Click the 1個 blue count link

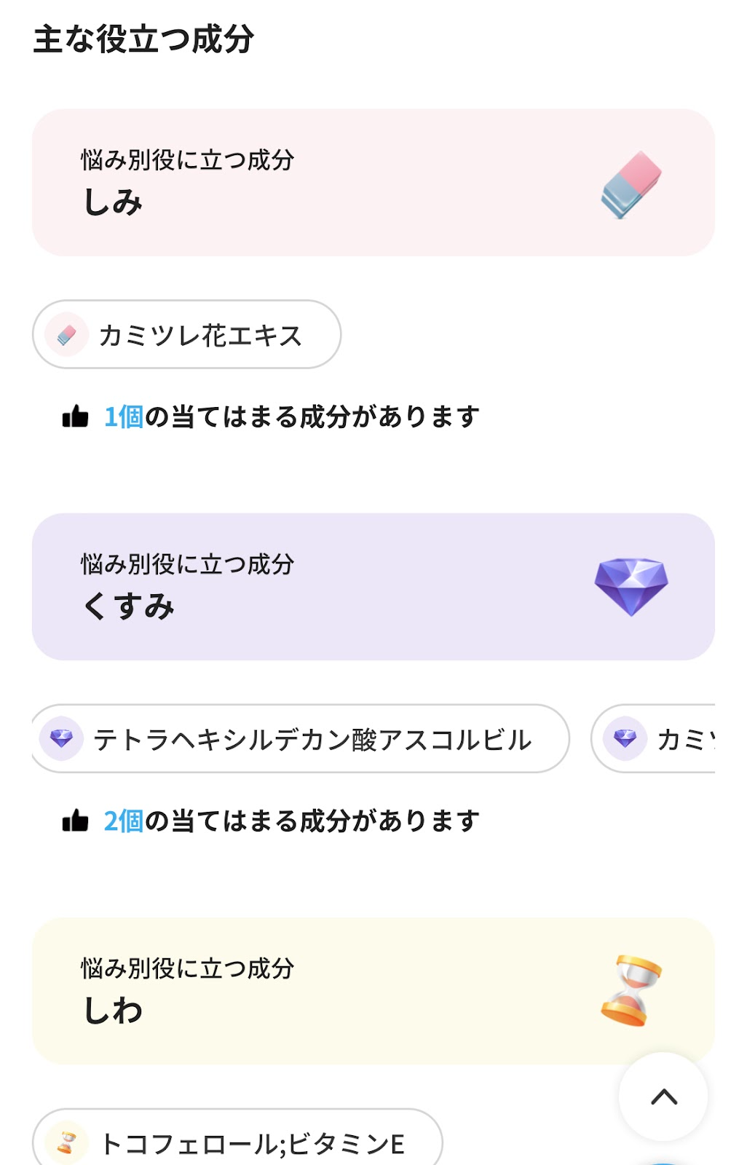tap(124, 417)
